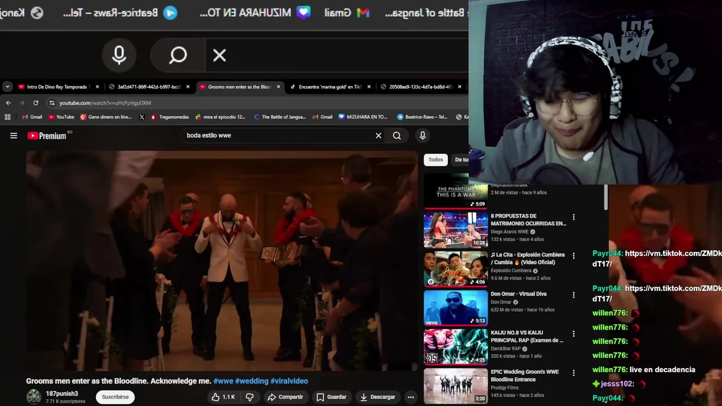Clear the YouTube search box text

tap(378, 135)
